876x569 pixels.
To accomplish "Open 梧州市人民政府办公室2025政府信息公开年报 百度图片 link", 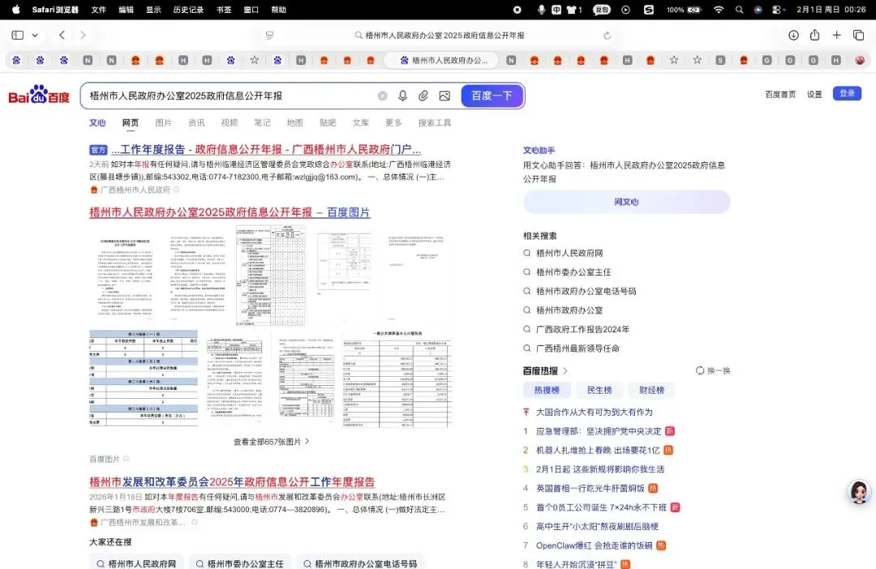I will (x=230, y=212).
